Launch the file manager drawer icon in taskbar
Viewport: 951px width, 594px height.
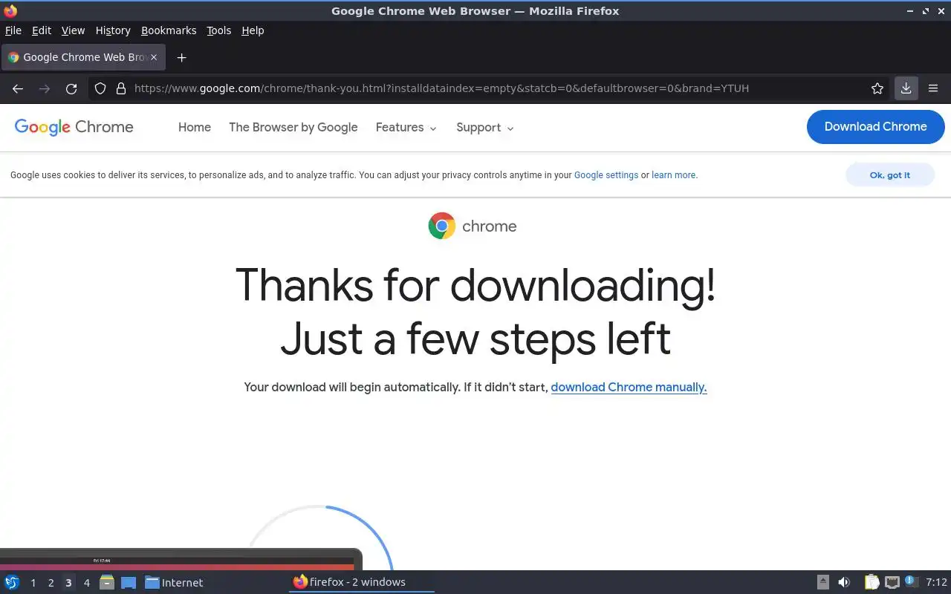click(106, 582)
